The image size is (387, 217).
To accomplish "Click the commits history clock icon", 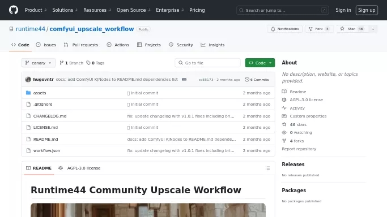I will coord(247,80).
